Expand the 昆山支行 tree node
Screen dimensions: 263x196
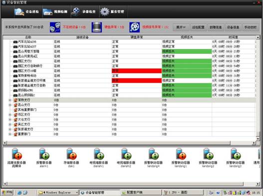tap(10, 105)
